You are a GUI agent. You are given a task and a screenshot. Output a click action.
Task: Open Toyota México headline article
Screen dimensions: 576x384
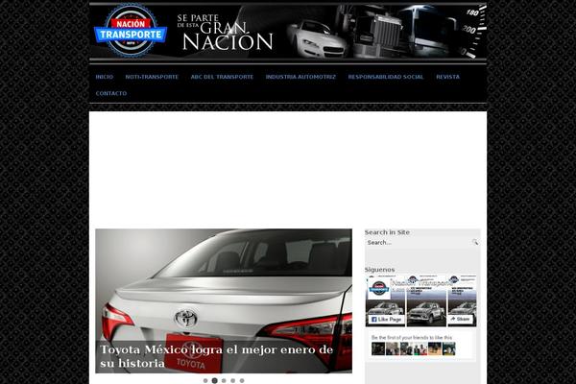216,356
